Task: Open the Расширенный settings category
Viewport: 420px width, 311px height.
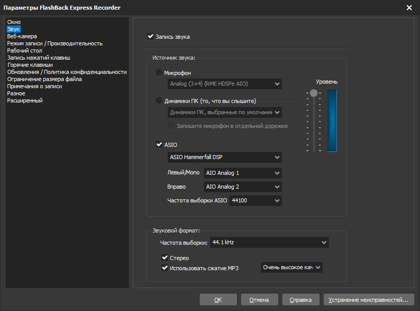Action: pyautogui.click(x=25, y=100)
